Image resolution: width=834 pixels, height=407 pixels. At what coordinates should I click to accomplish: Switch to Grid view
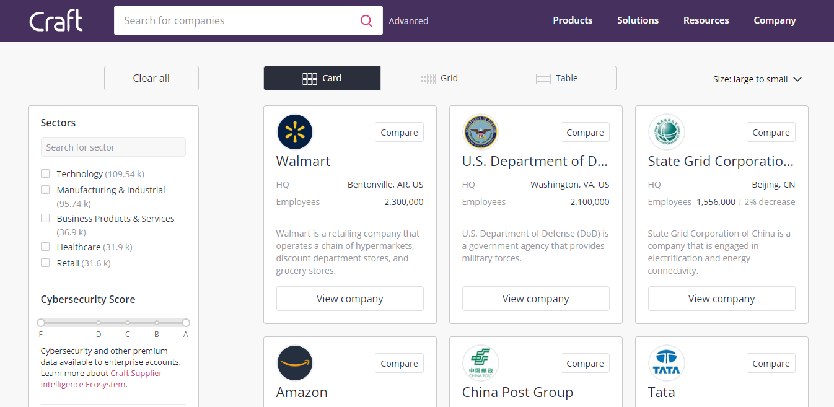pyautogui.click(x=439, y=77)
